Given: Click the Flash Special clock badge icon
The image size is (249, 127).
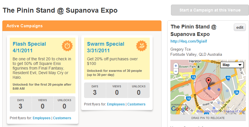Looking at the screenshot, I should coord(67,45).
